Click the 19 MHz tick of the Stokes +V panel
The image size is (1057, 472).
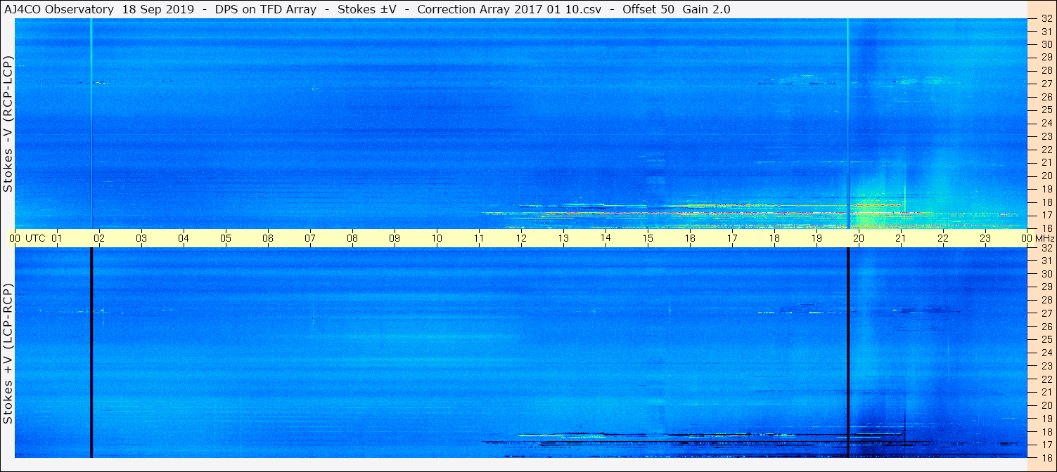pyautogui.click(x=1046, y=419)
